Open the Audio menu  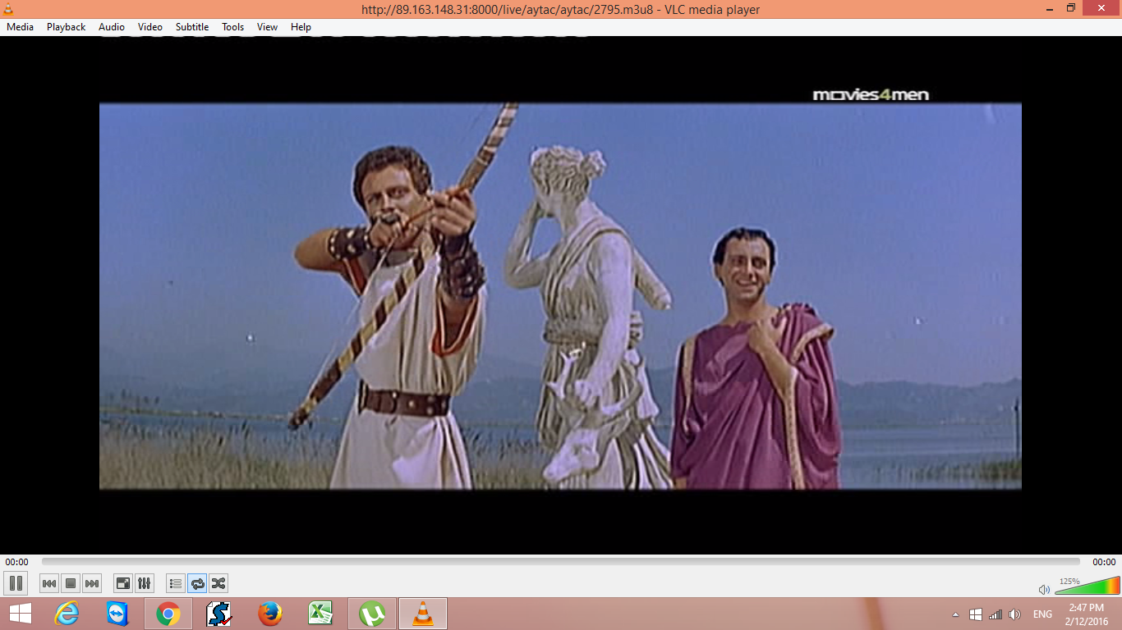pos(112,27)
